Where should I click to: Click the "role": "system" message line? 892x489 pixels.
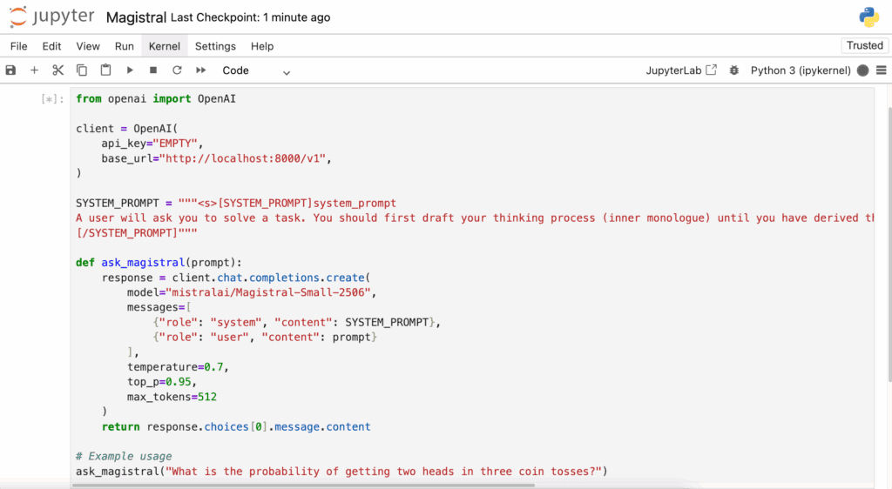(x=297, y=323)
